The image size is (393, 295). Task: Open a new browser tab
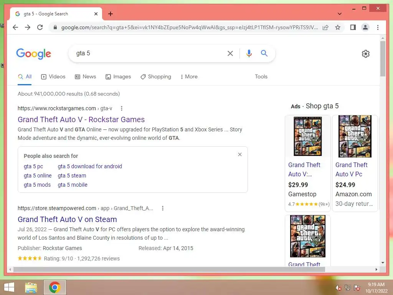[110, 14]
